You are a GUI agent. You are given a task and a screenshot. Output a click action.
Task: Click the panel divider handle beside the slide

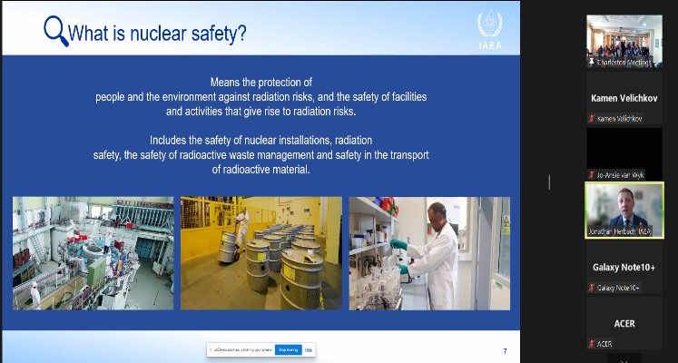pos(549,181)
